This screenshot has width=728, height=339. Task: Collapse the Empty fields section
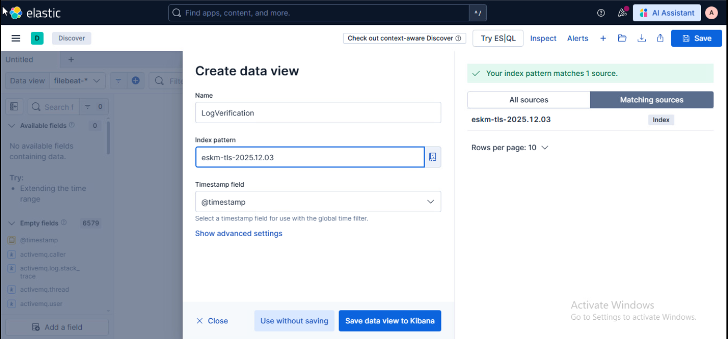[12, 223]
